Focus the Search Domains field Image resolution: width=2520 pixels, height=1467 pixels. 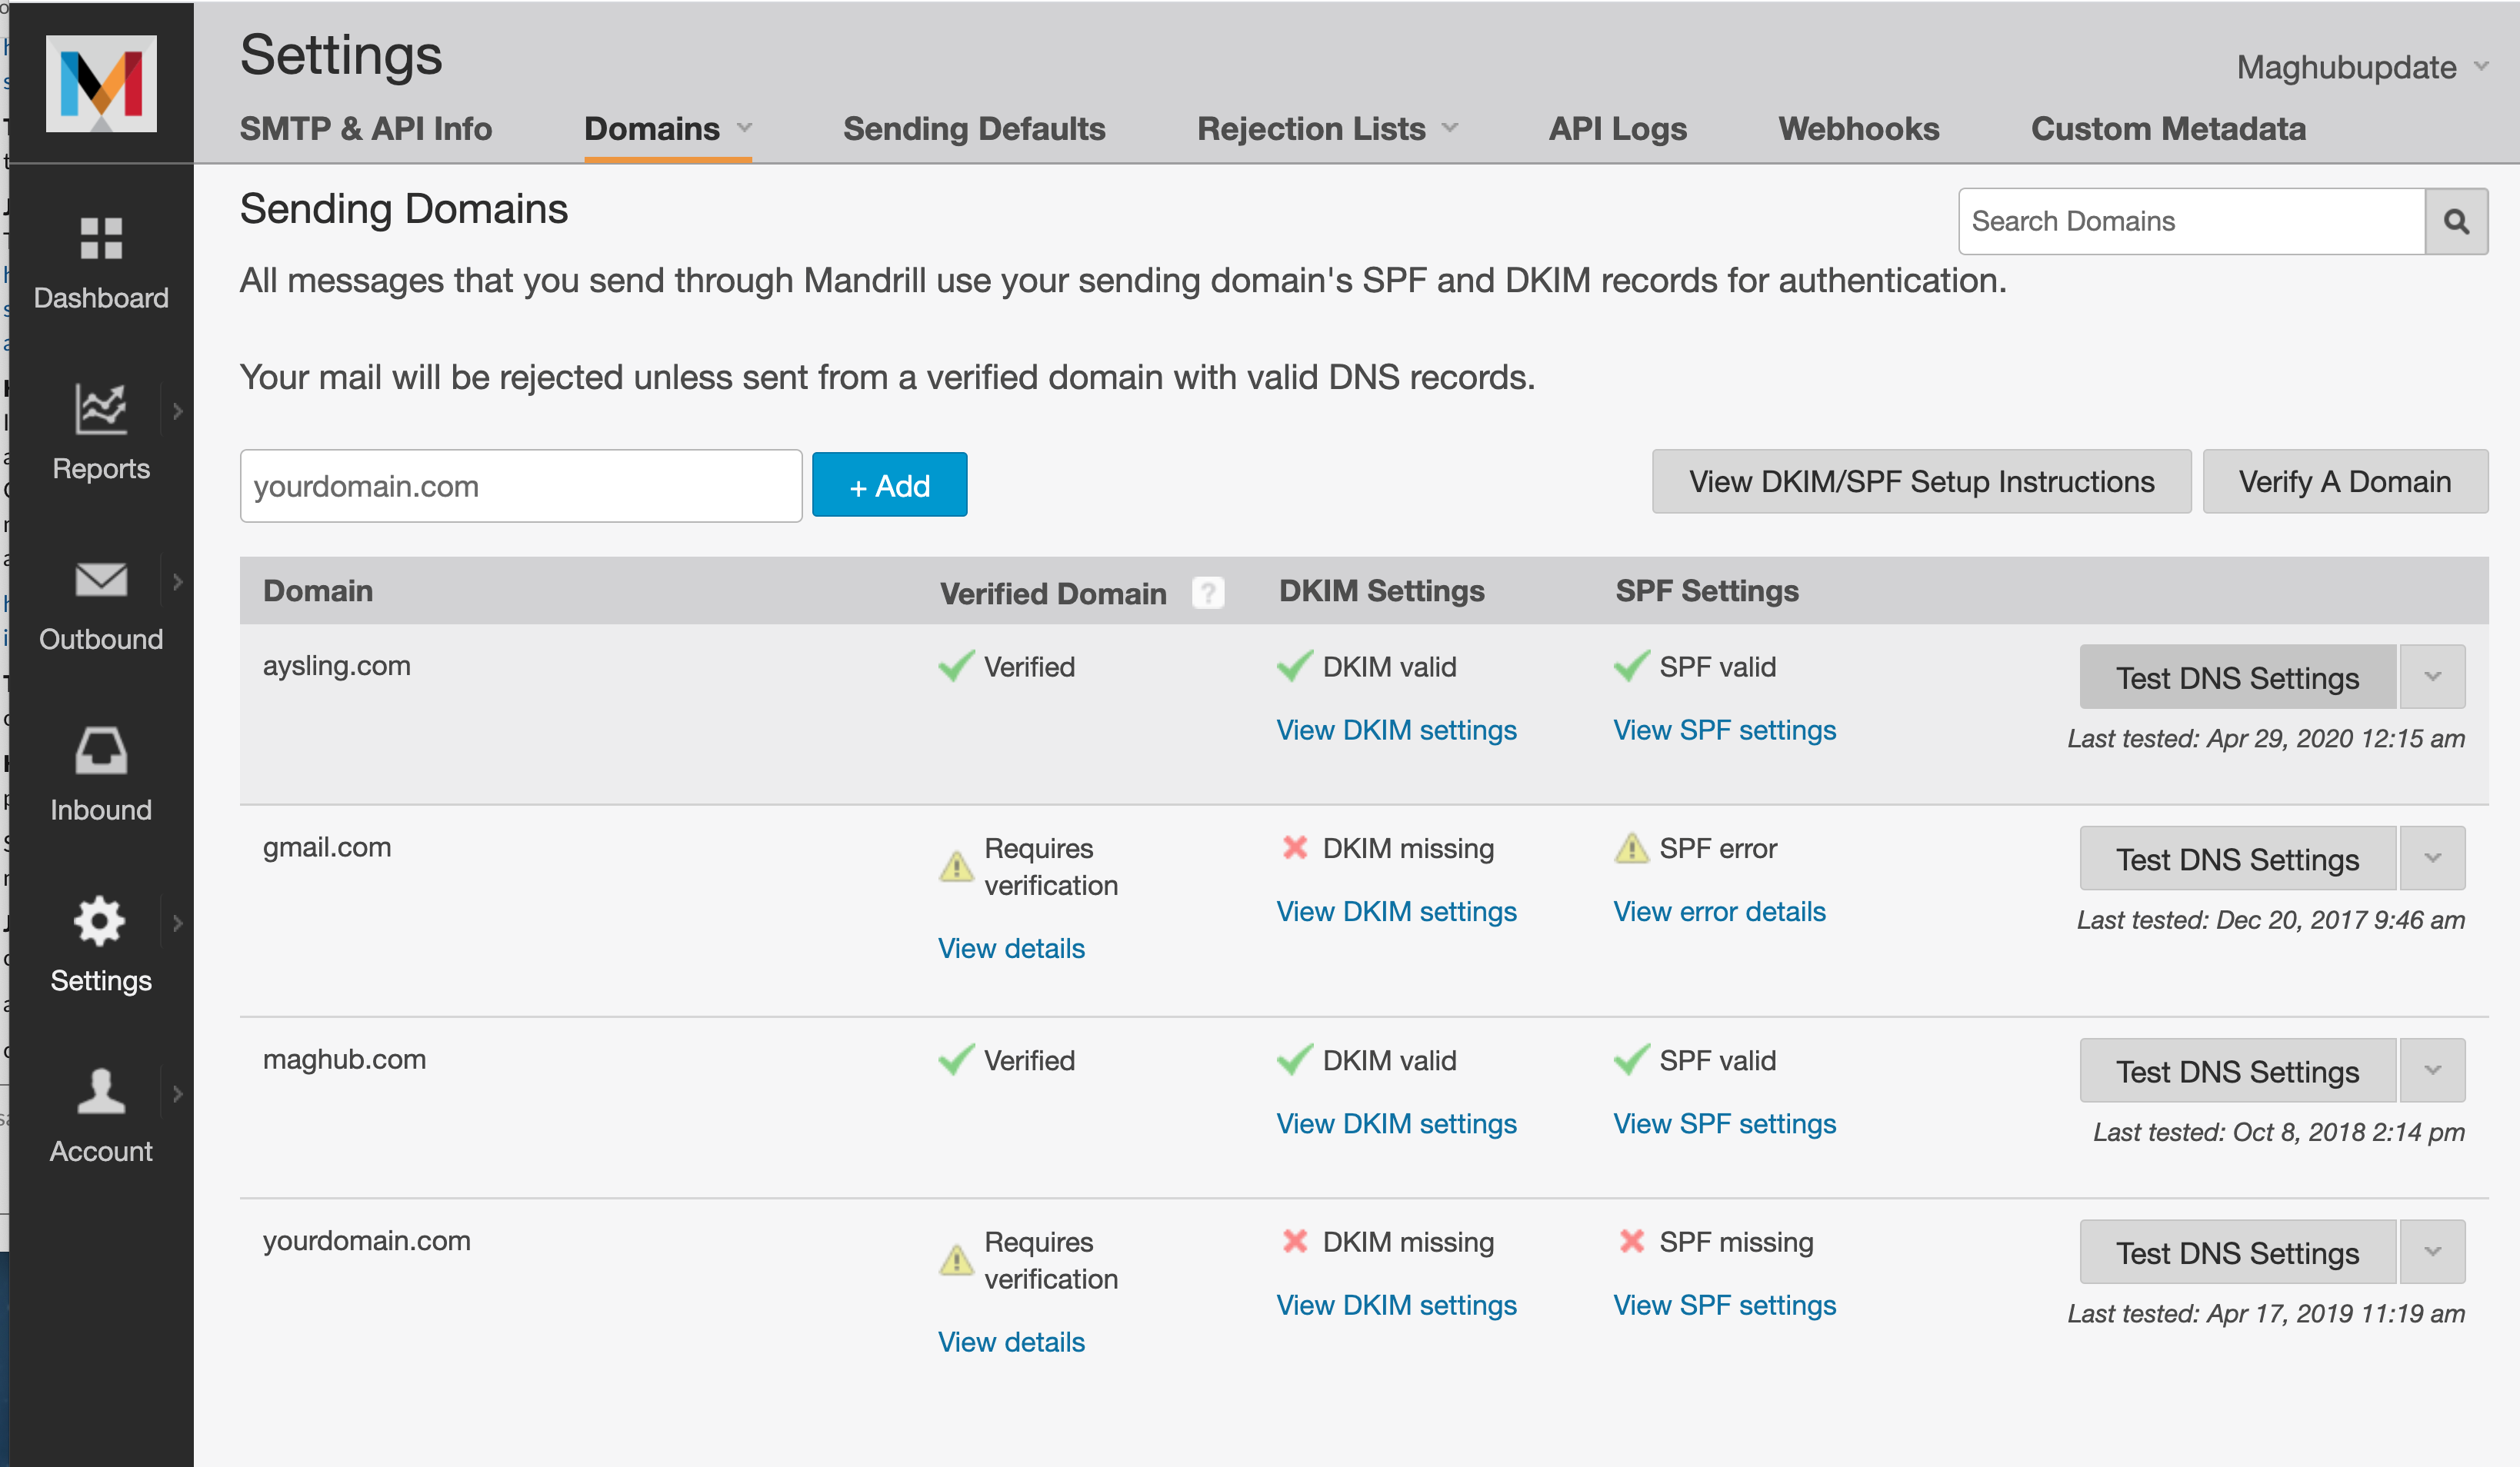click(2191, 221)
